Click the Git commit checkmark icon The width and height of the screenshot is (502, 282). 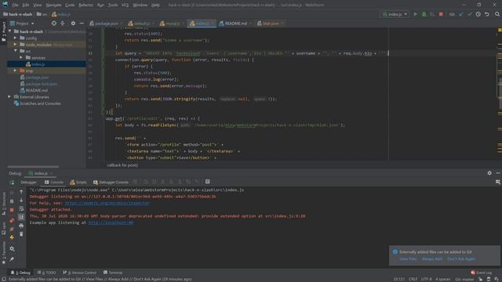pyautogui.click(x=470, y=14)
